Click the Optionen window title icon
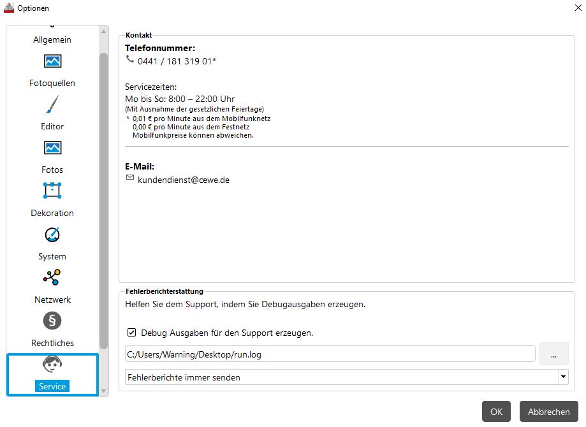 pos(9,8)
